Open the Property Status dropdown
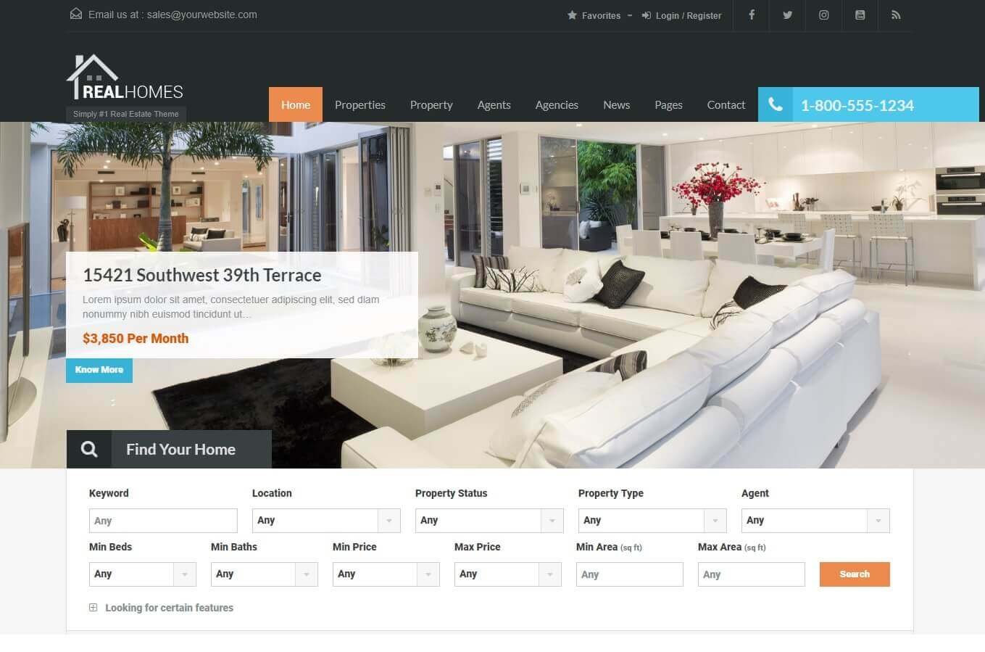 [x=489, y=521]
